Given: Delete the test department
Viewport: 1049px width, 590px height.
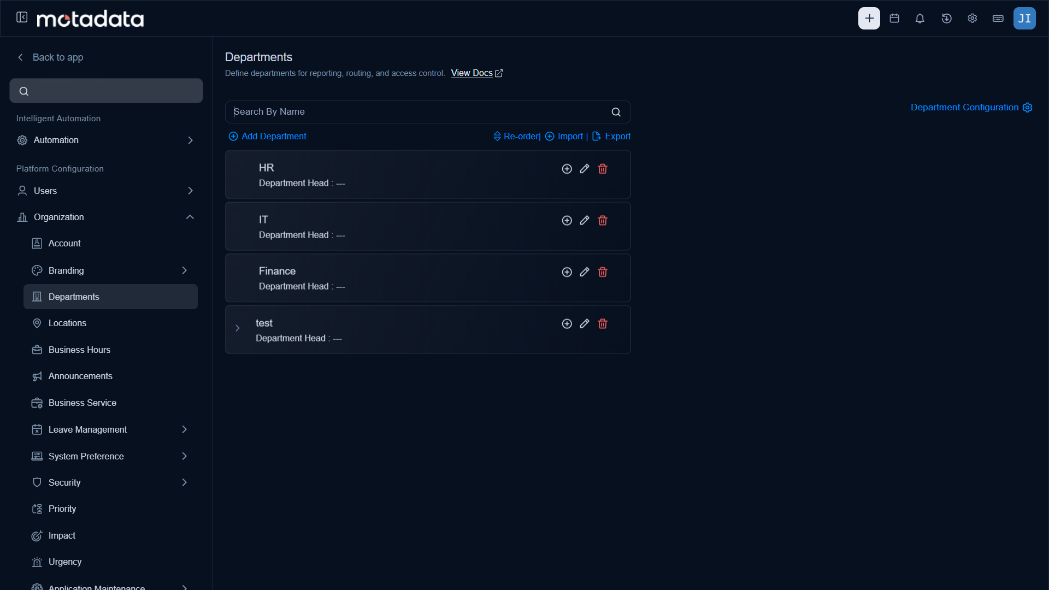Looking at the screenshot, I should pos(603,323).
